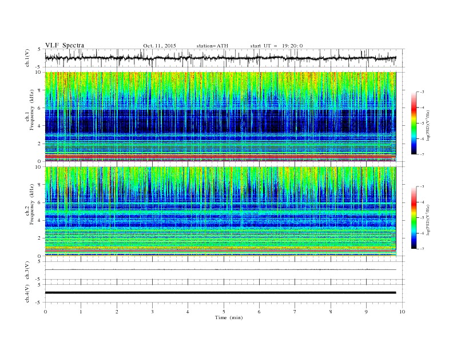Click the "start UT = 19:20:0" header text
Viewport: 453px width, 350px height.
276,46
